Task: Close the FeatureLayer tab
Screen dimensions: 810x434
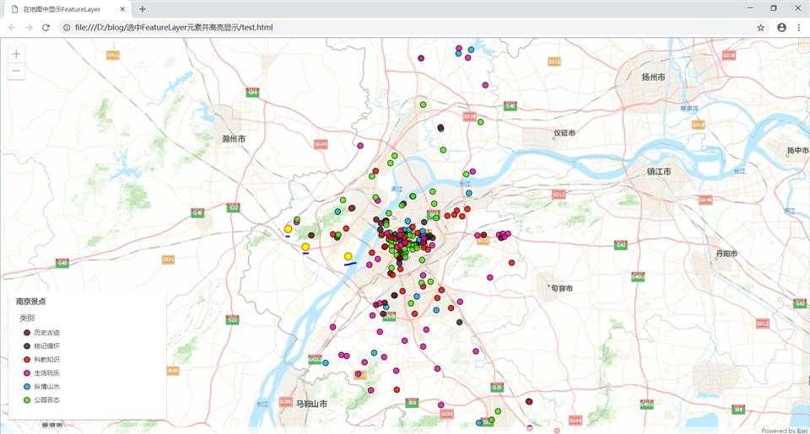Action: (122, 9)
